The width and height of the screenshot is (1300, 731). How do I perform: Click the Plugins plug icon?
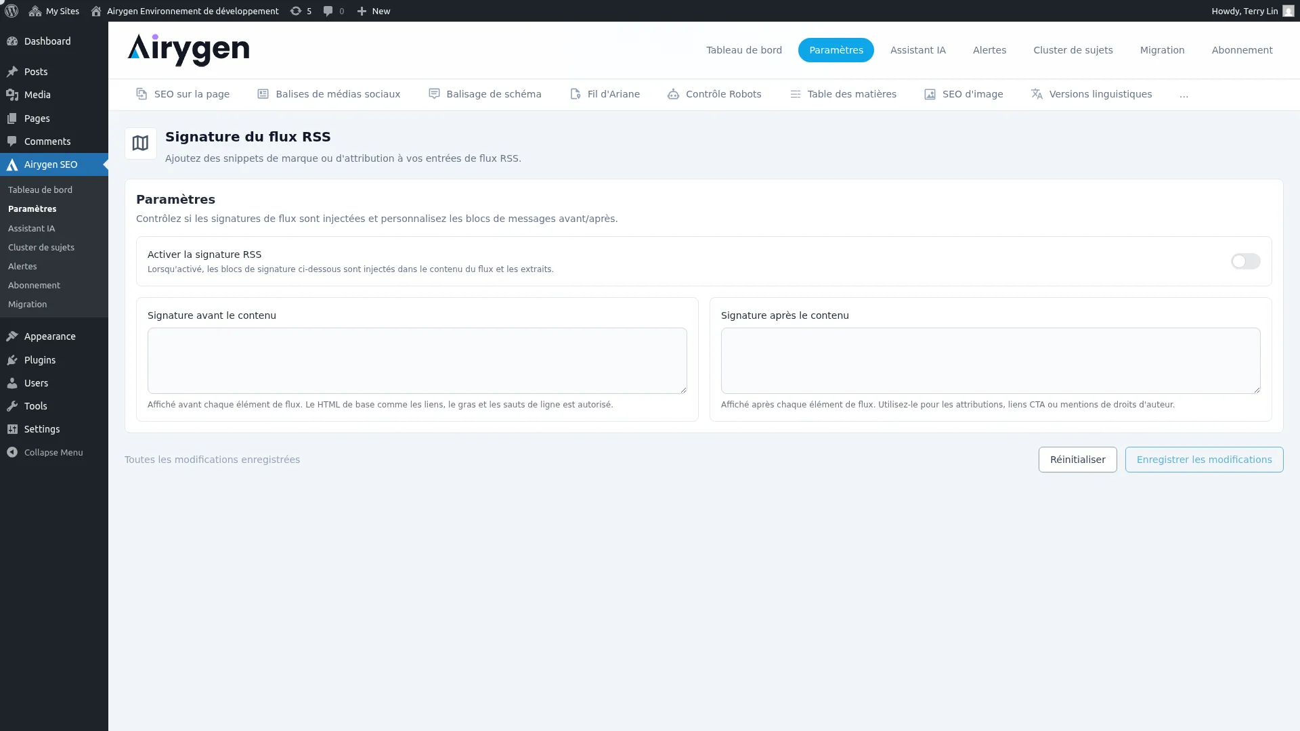(12, 360)
